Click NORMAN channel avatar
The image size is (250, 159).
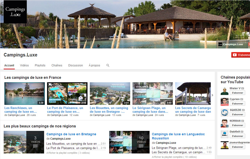224,124
